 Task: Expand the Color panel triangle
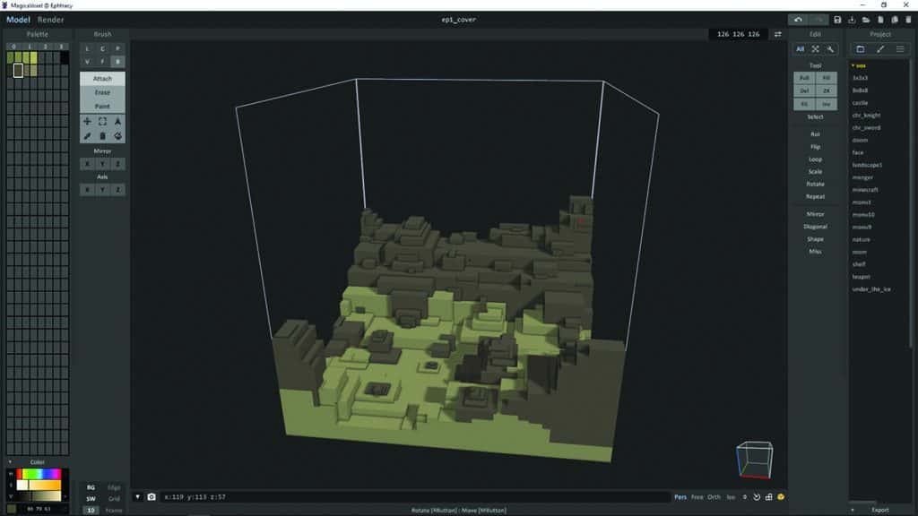(10, 462)
